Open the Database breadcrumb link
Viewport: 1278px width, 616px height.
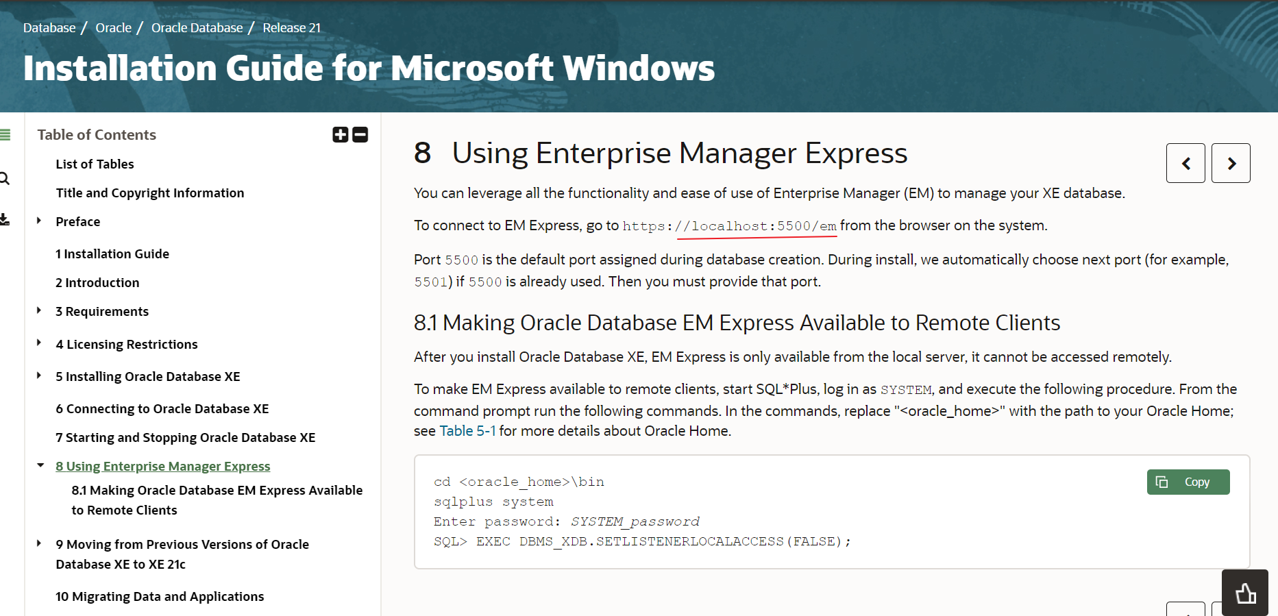(49, 28)
